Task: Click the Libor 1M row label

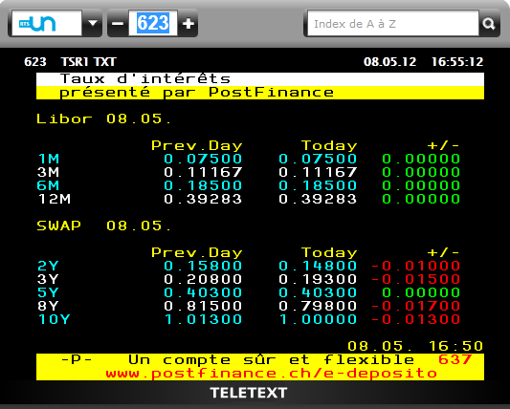Action: pyautogui.click(x=49, y=160)
